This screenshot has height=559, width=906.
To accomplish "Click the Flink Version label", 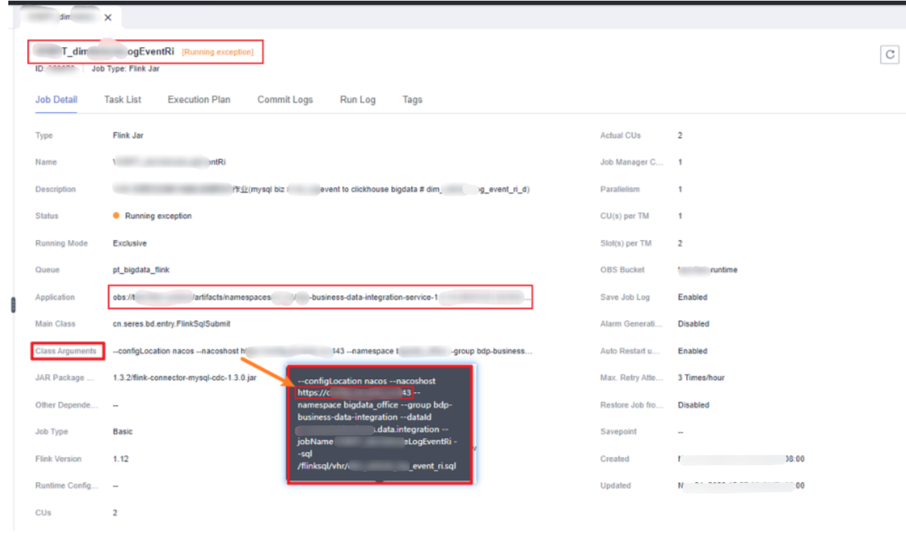I will pos(58,459).
